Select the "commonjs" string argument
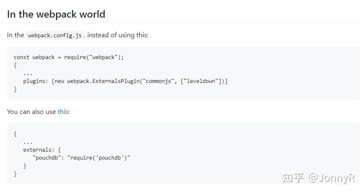The height and width of the screenshot is (194, 364). point(158,81)
